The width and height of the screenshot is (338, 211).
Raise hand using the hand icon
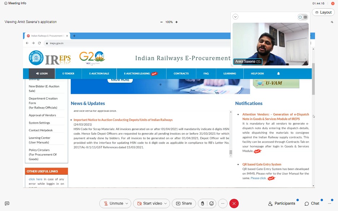coord(203,203)
